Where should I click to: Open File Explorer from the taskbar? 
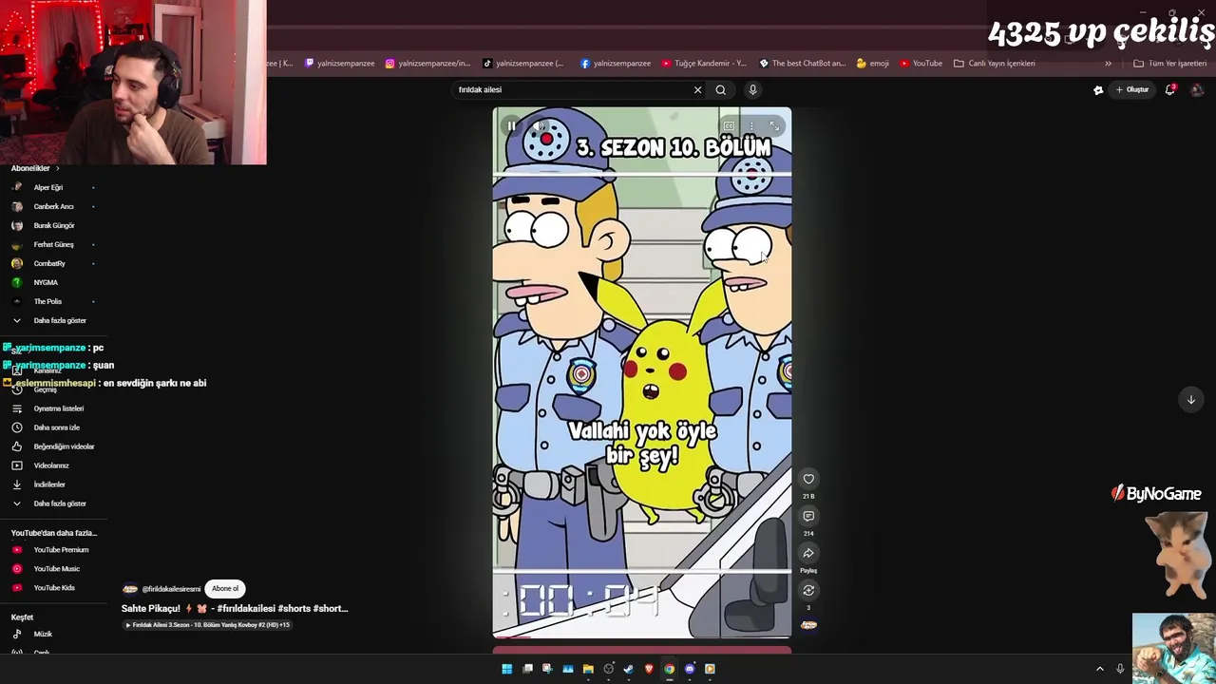588,669
